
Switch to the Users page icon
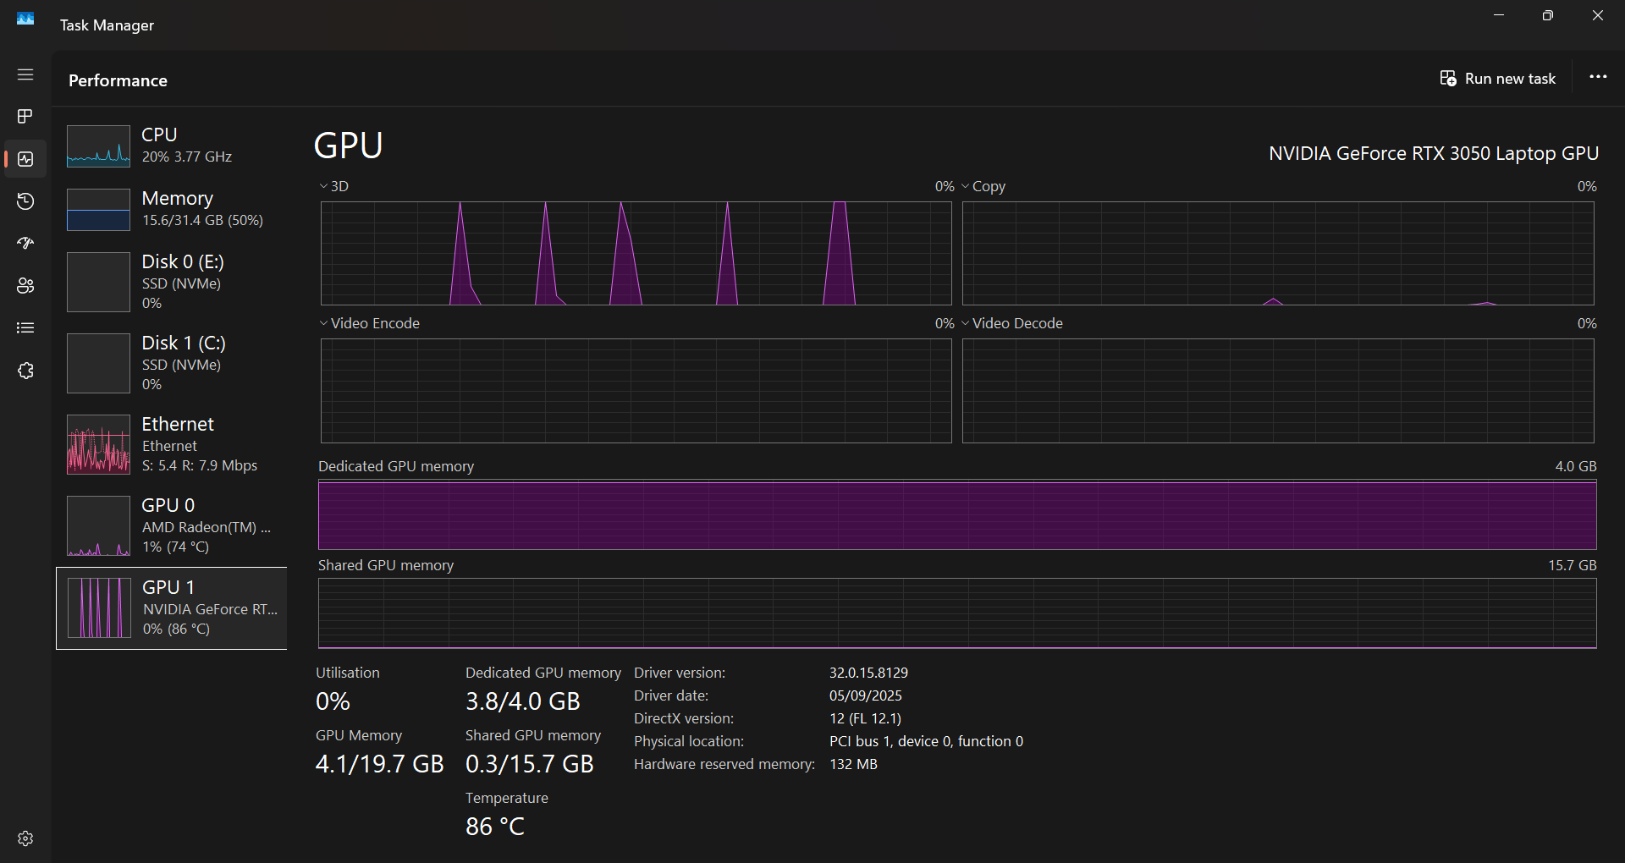coord(25,286)
